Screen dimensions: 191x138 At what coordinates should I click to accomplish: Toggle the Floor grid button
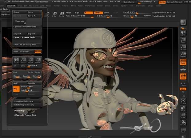click(183, 69)
